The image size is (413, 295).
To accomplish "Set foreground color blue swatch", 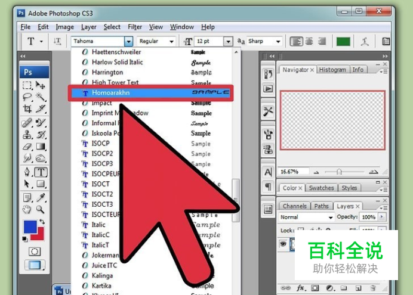I will [29, 226].
